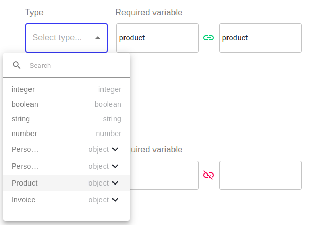
Task: Click the green link icon
Action: [x=209, y=38]
